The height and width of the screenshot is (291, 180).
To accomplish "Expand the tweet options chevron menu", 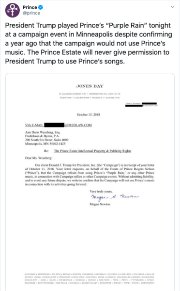I will click(172, 7).
